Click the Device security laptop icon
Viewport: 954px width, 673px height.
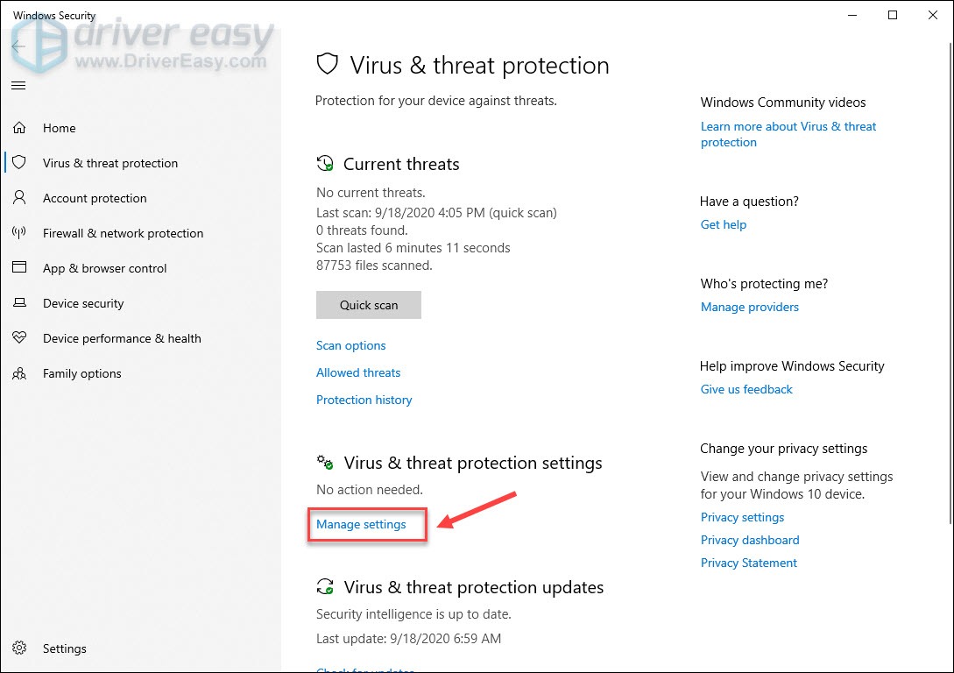tap(19, 303)
